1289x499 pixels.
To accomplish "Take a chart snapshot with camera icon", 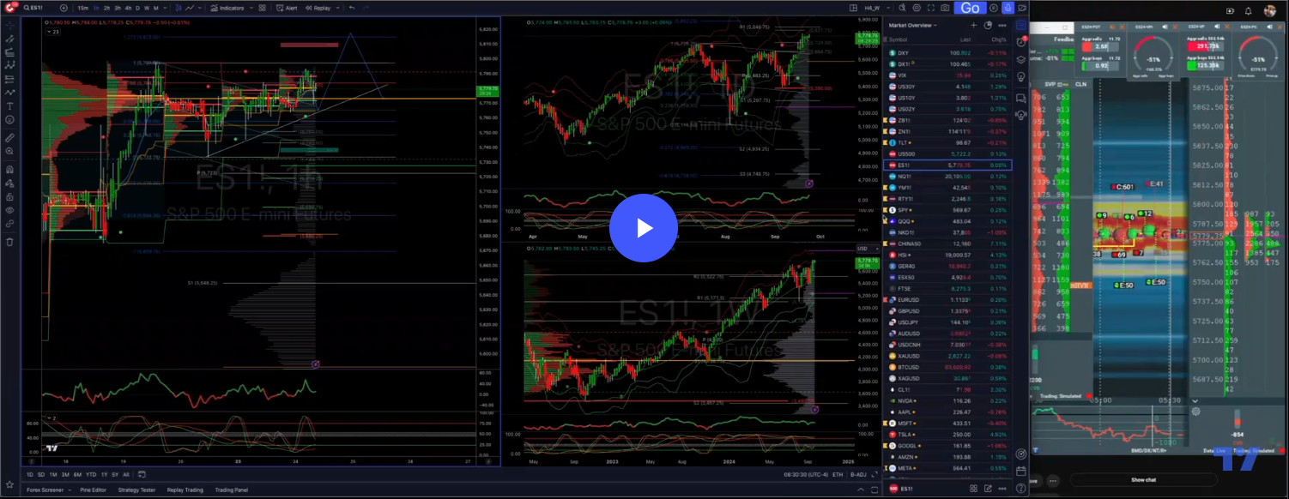I will coord(945,8).
